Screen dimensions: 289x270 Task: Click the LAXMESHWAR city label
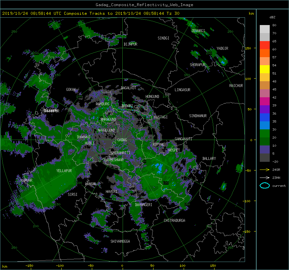tap(114, 160)
